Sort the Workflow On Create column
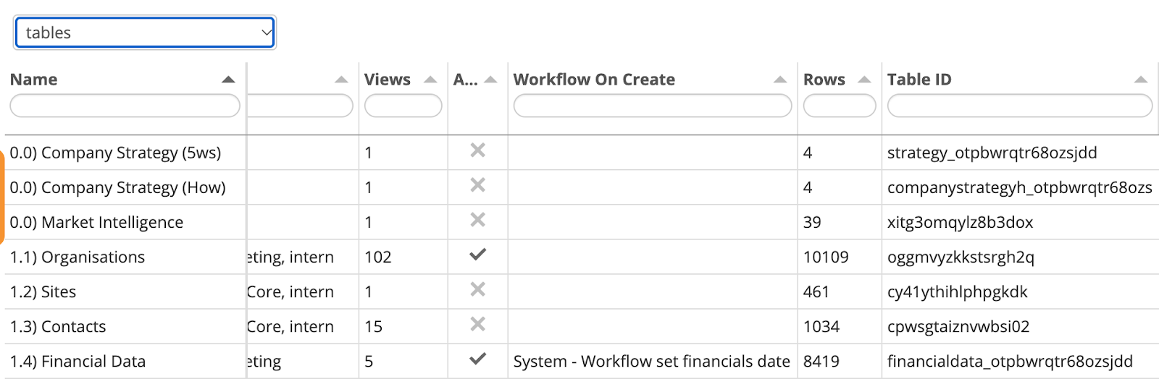Viewport: 1159px width, 379px height. tap(780, 80)
